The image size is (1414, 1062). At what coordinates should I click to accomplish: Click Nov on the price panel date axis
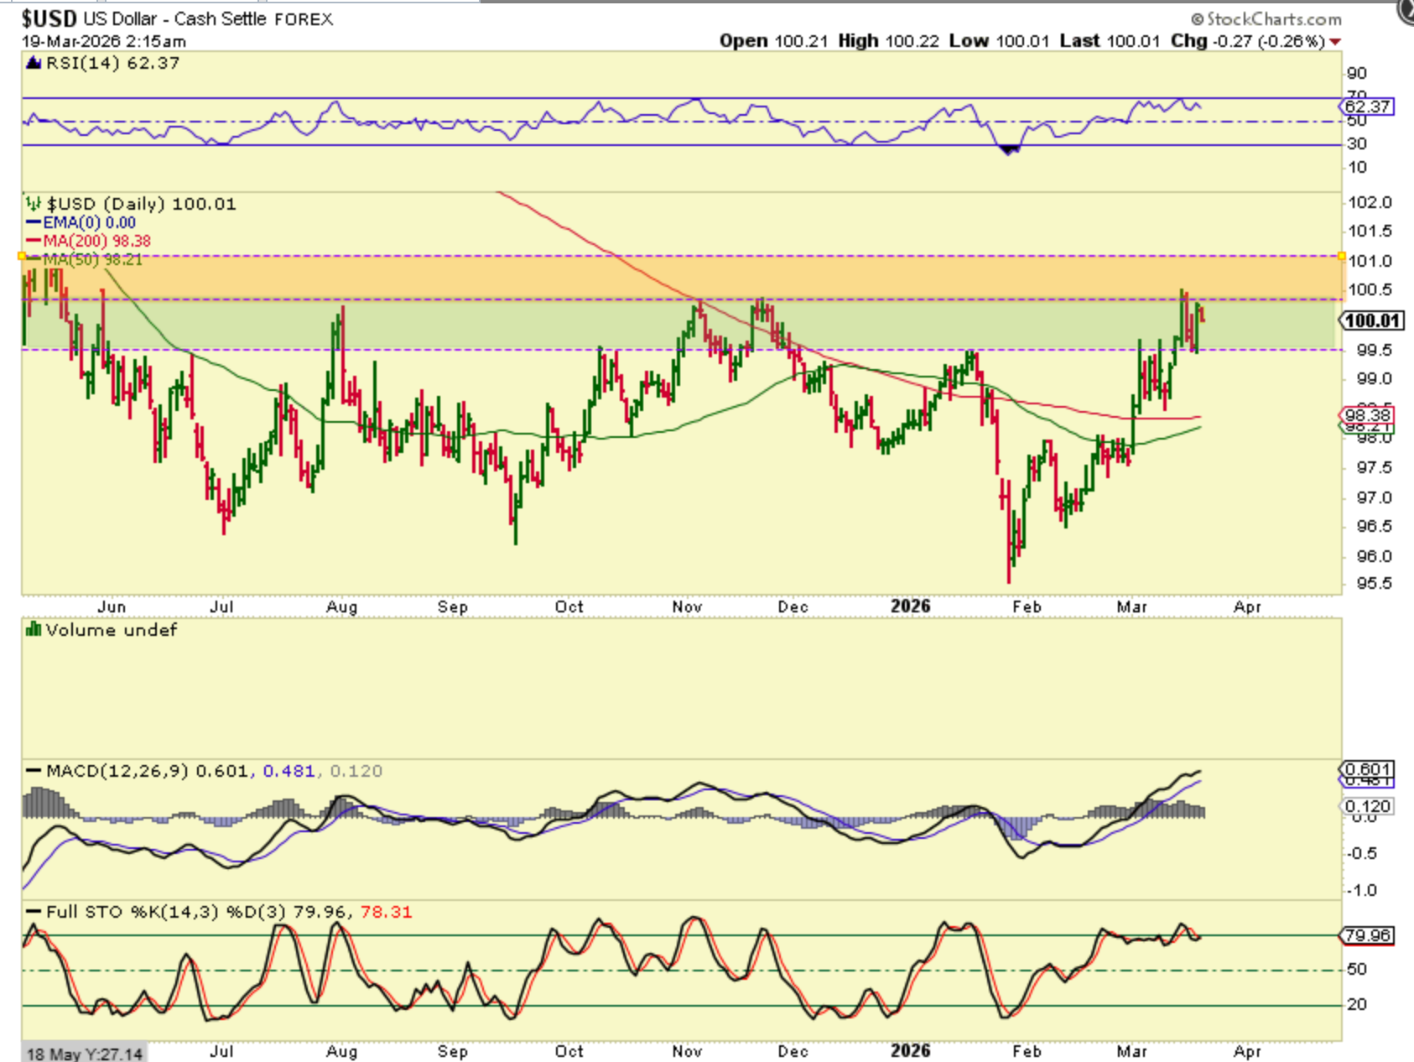click(x=687, y=606)
